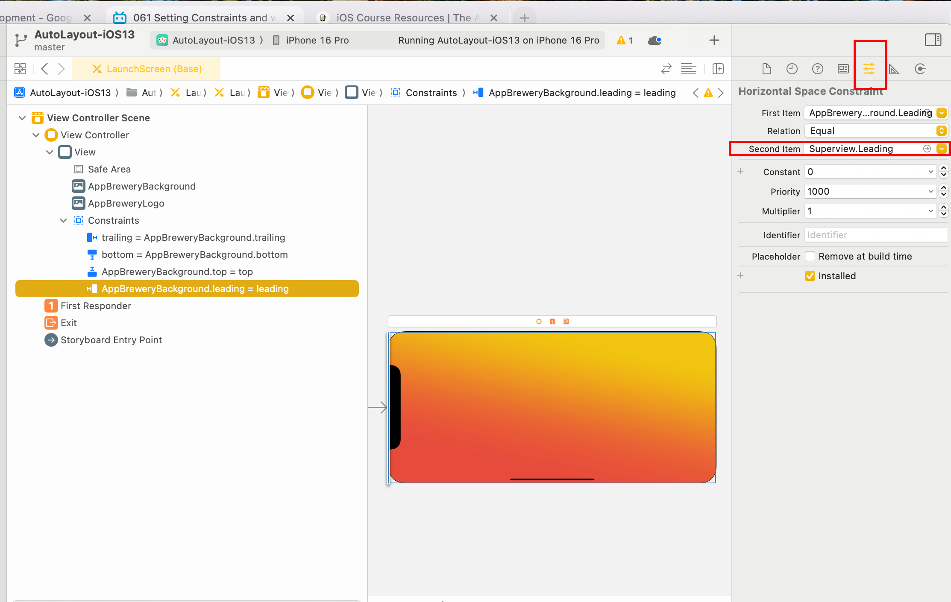The width and height of the screenshot is (951, 602).
Task: Open the Connections inspector
Action: pyautogui.click(x=920, y=69)
